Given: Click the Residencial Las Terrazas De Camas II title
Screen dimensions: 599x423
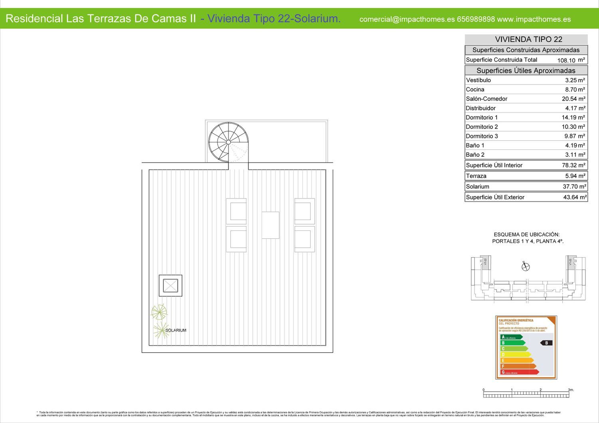Looking at the screenshot, I should (101, 19).
